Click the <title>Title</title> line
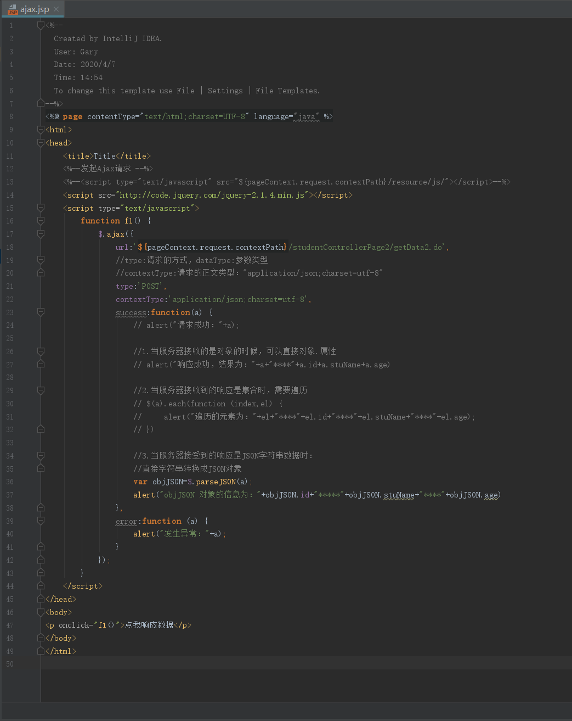Image resolution: width=572 pixels, height=721 pixels. click(x=107, y=156)
